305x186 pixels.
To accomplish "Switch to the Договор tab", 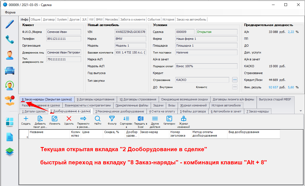I will (49, 19).
